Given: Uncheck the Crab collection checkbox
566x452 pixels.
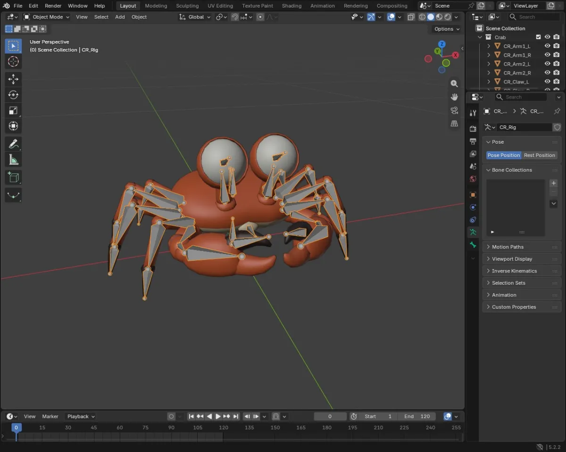Looking at the screenshot, I should coord(539,37).
